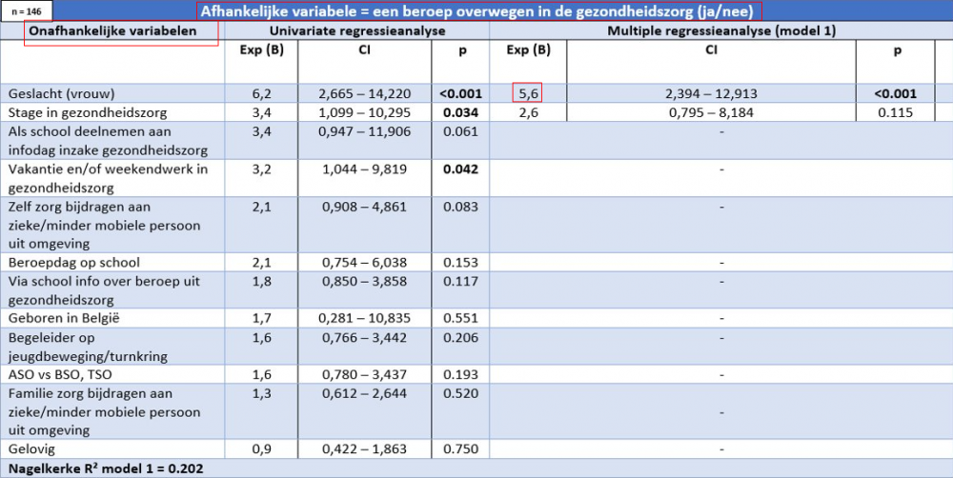Click the p-value 0.750
Viewport: 953px width, 478px height.
(x=462, y=449)
